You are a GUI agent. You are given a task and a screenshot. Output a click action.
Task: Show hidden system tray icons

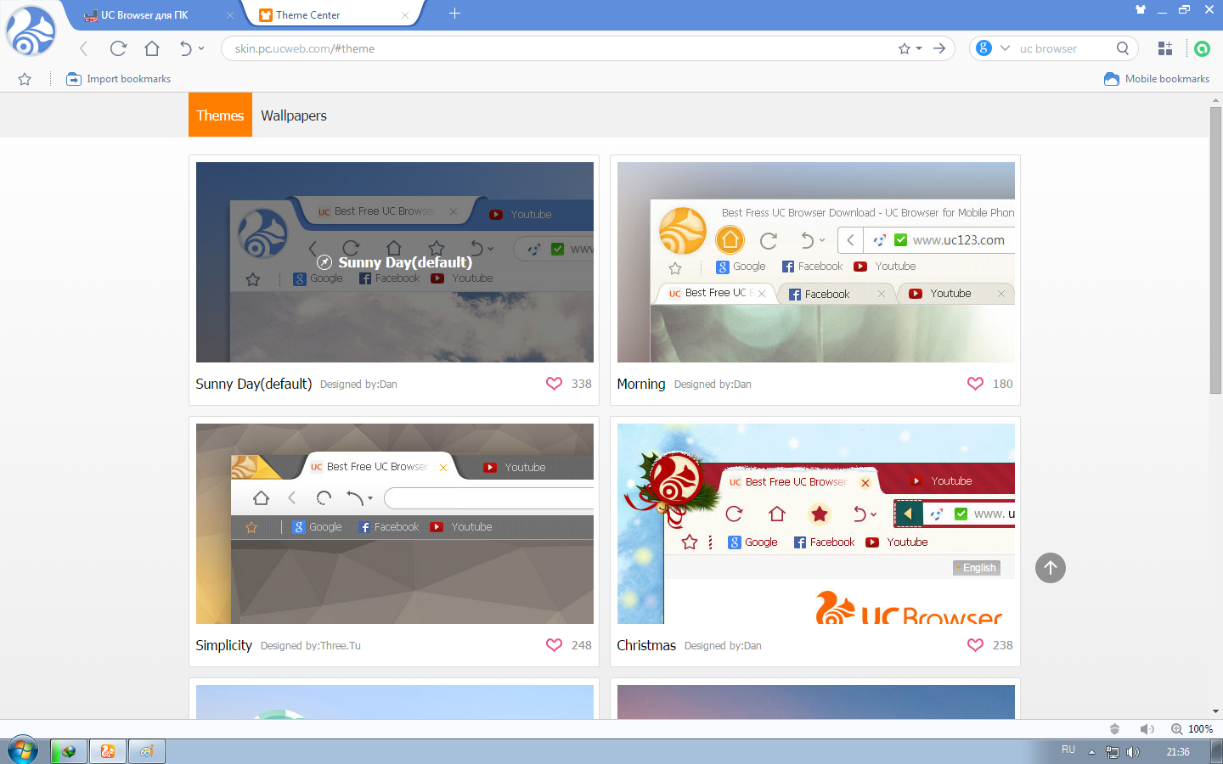[1091, 752]
